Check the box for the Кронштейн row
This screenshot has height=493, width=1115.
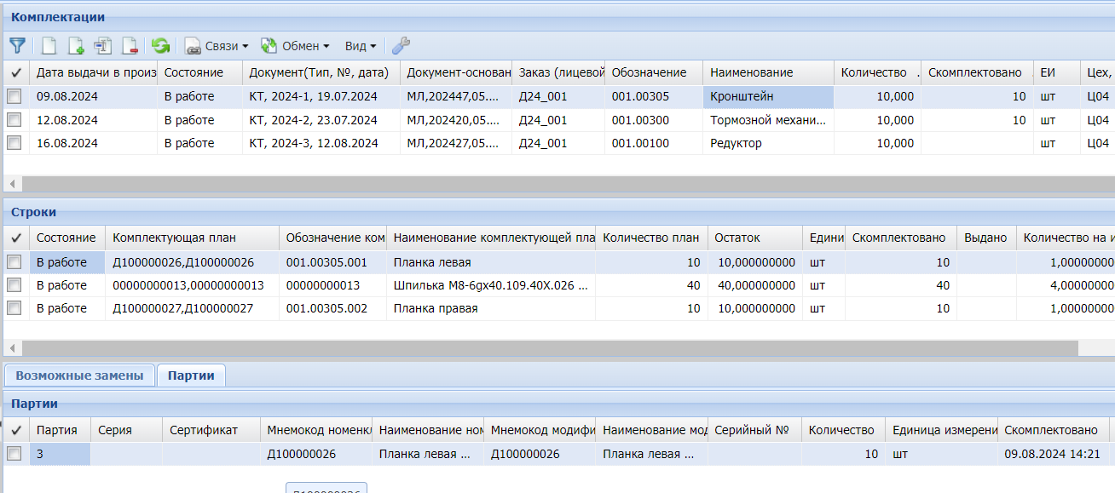pos(14,97)
